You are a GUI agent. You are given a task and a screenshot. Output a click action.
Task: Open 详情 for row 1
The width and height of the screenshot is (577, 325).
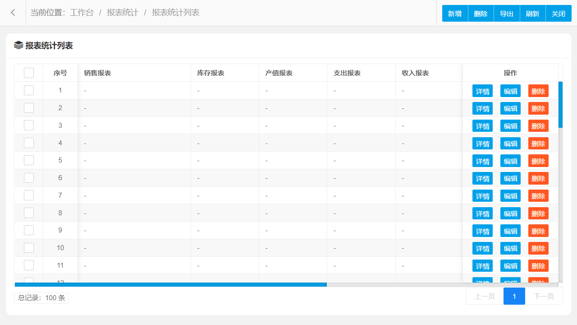tap(482, 91)
